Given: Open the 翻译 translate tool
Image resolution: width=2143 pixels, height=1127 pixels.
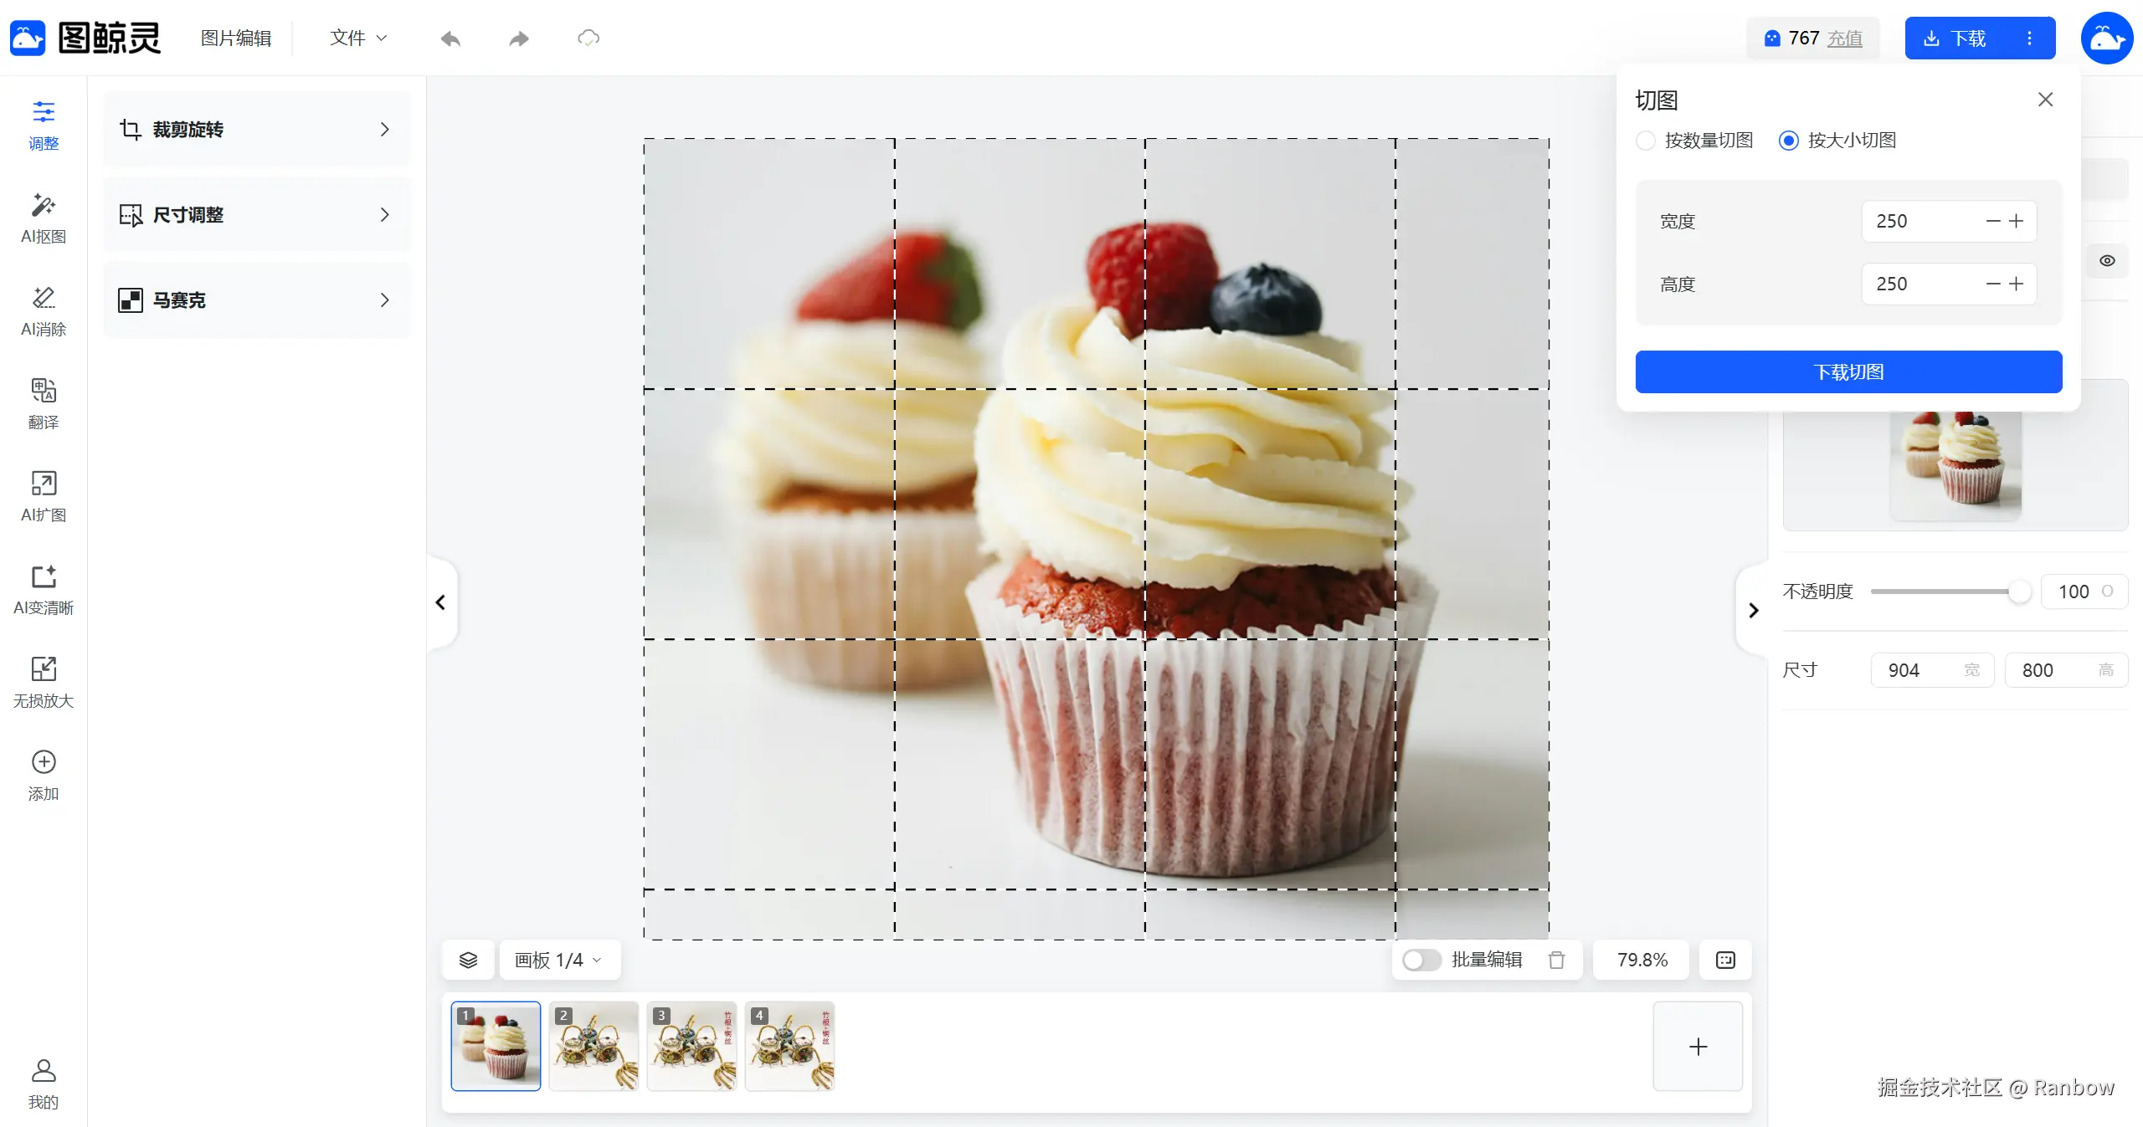Looking at the screenshot, I should (43, 403).
